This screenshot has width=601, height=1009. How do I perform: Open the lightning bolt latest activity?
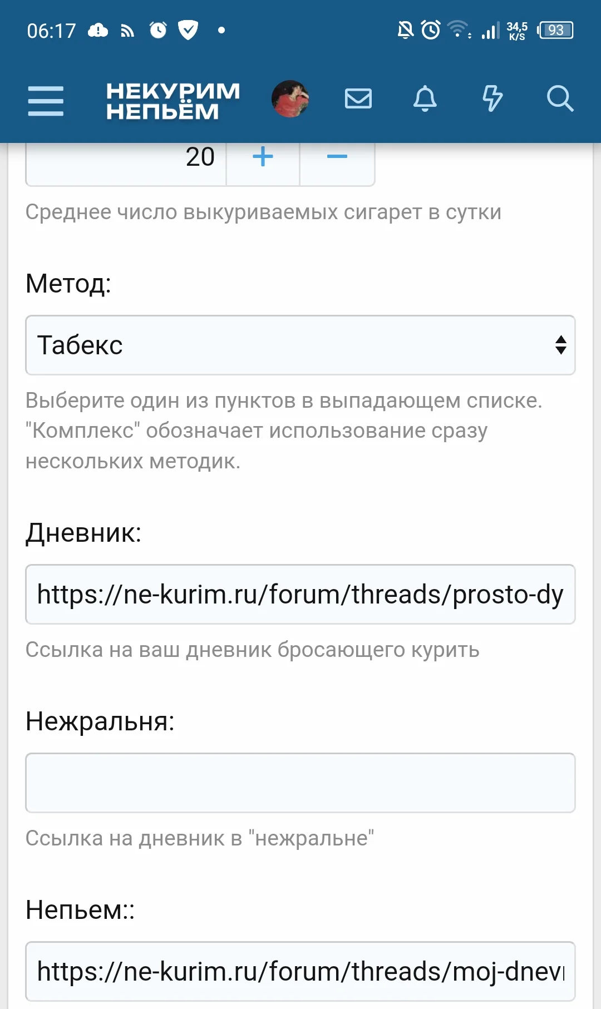tap(492, 99)
